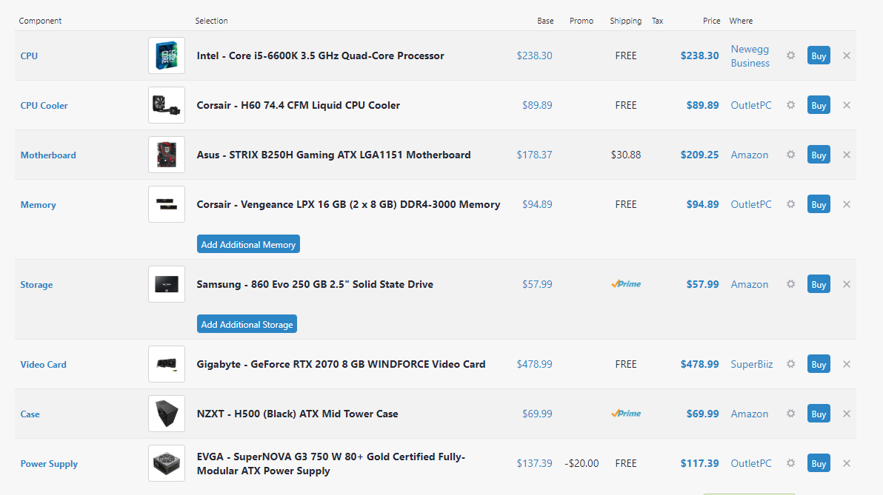Open NZXT H500 Mid Tower product name
Screen dimensions: 883x495
tap(297, 414)
